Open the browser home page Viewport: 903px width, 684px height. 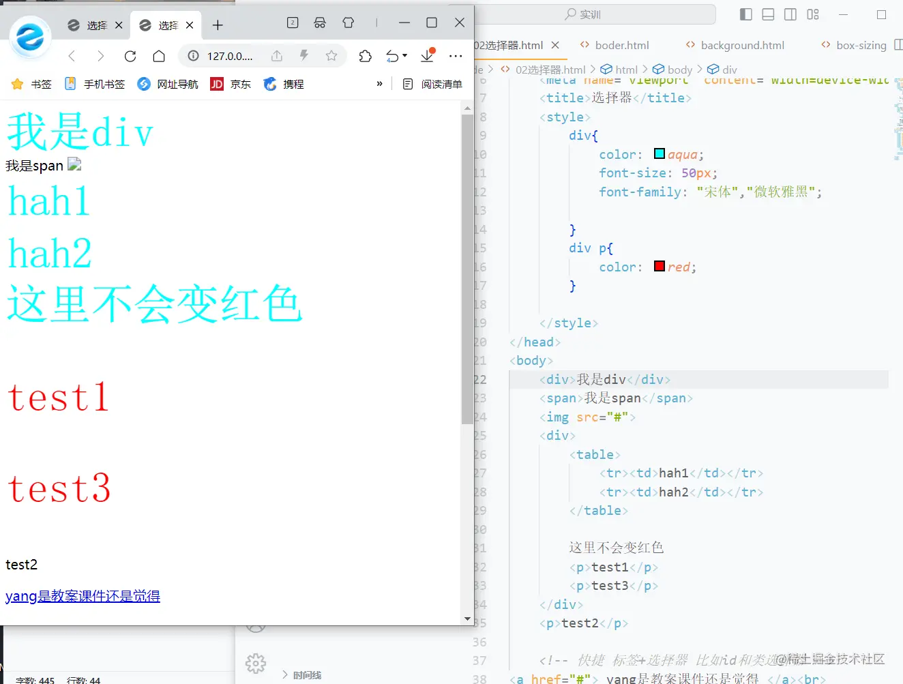(x=159, y=56)
